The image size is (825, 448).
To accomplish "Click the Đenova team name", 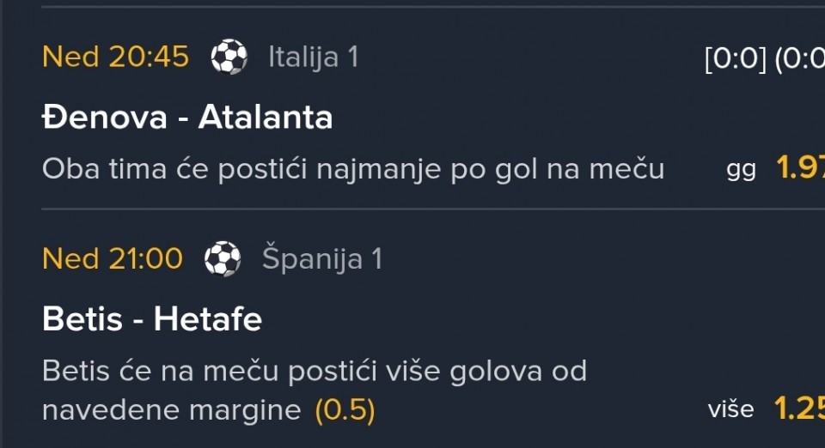I will (104, 118).
